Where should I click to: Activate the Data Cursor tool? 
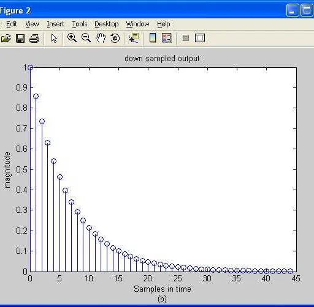(134, 38)
